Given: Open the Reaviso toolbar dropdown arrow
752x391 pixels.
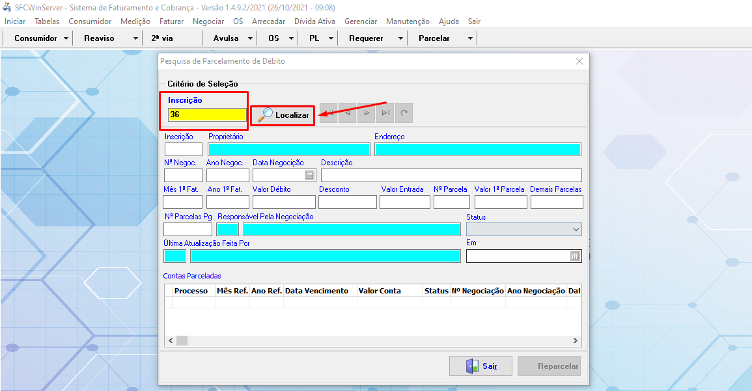Looking at the screenshot, I should [x=135, y=38].
